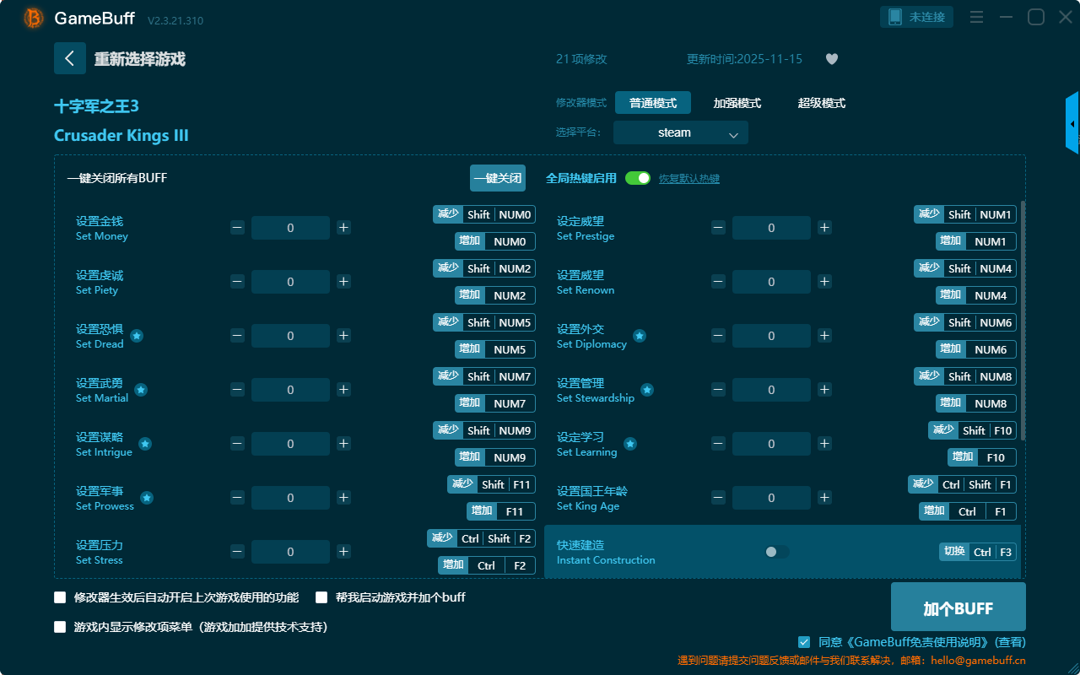1080x675 pixels.
Task: Click the 恢复默认热键 link
Action: pyautogui.click(x=689, y=179)
